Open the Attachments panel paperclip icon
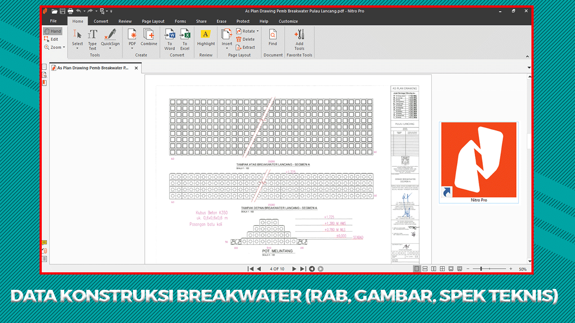The image size is (575, 323). tap(44, 251)
